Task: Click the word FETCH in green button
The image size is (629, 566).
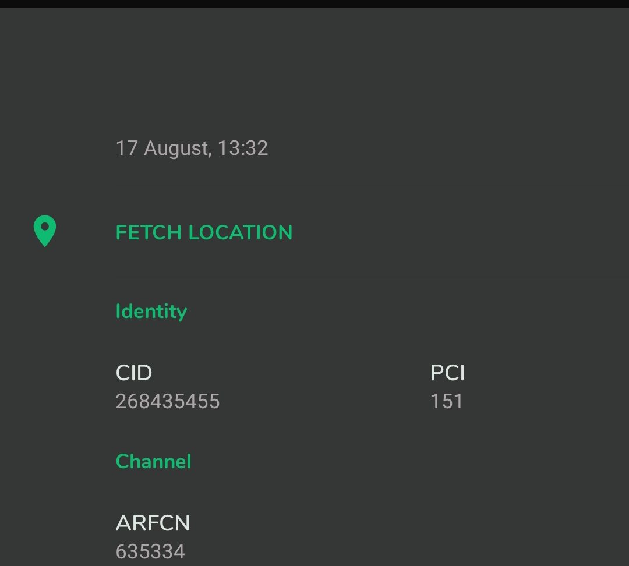Action: (149, 232)
